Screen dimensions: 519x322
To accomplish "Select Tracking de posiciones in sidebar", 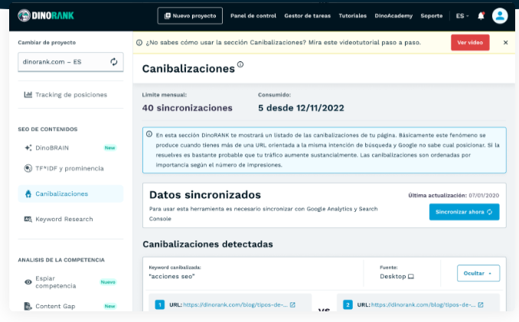I will pos(70,95).
